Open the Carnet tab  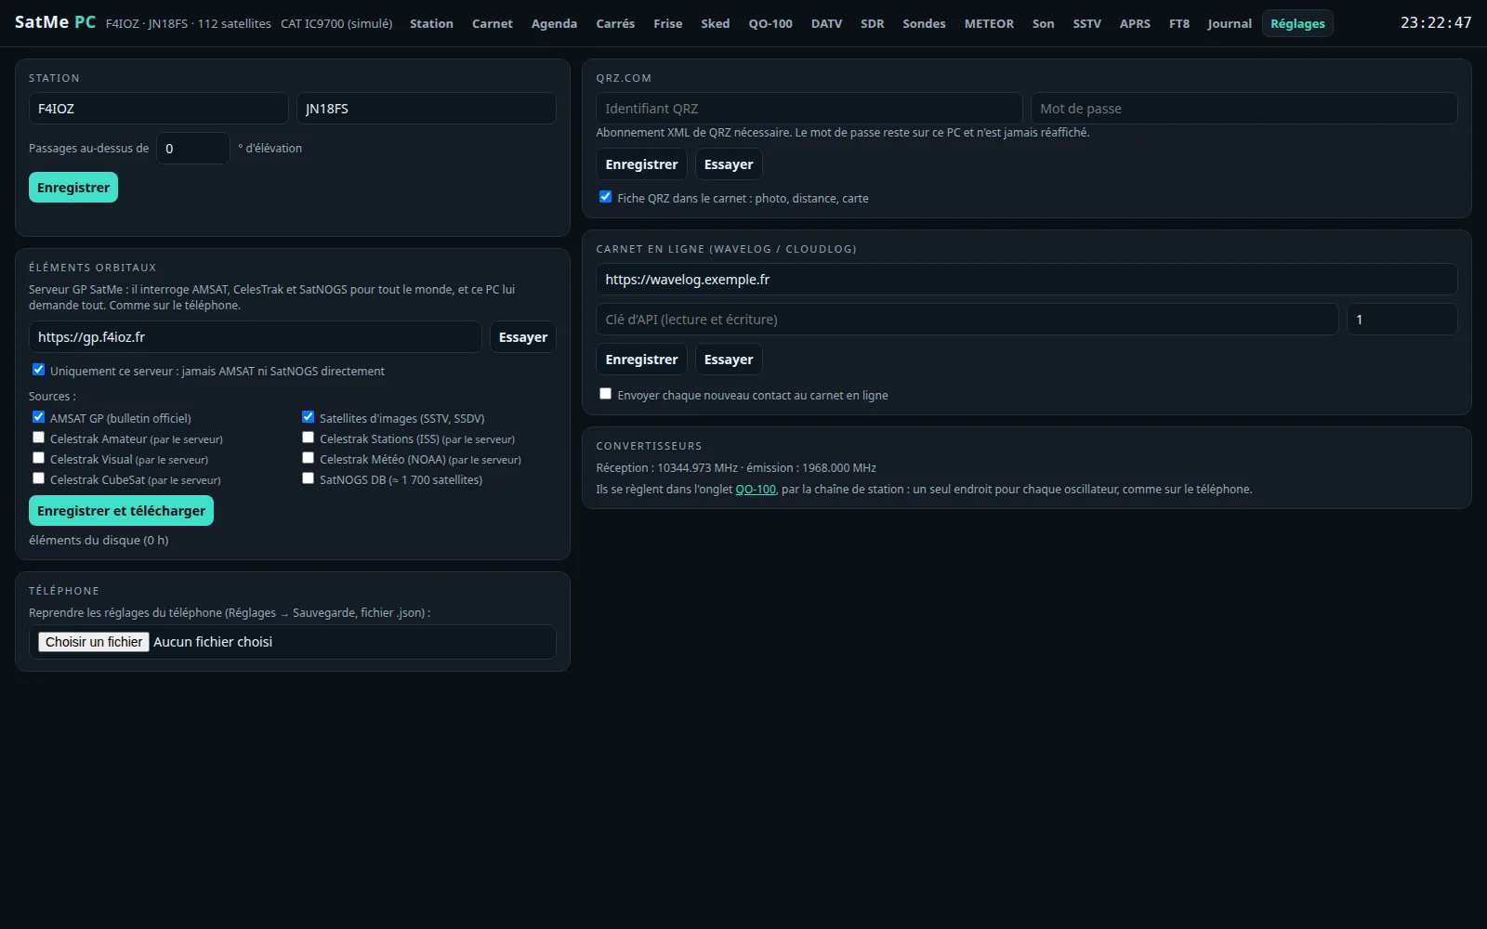click(x=492, y=23)
